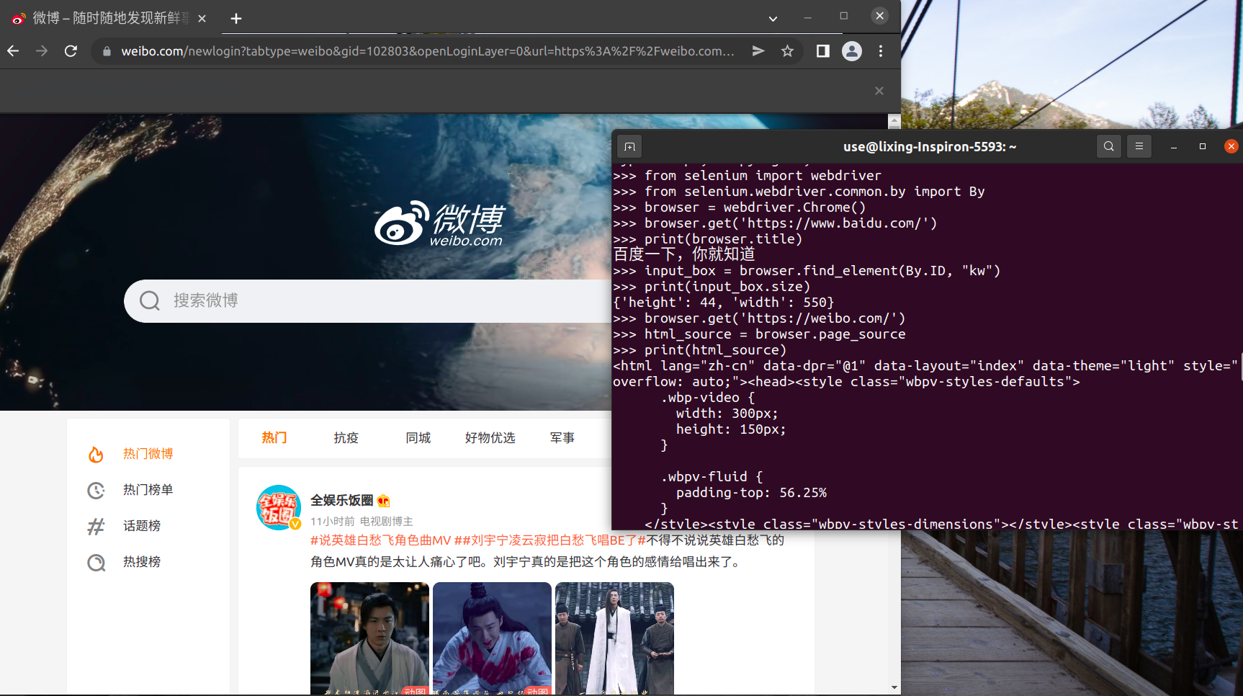Click share page arrow icon in address bar
Viewport: 1243px width, 696px height.
[x=758, y=51]
